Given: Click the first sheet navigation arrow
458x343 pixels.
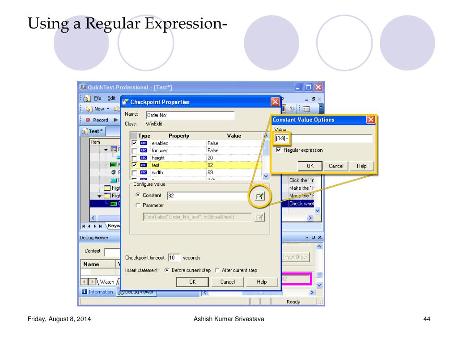Looking at the screenshot, I should tap(83, 226).
